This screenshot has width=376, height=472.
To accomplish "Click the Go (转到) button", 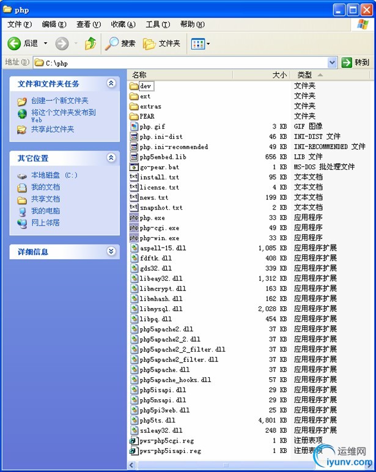I will pyautogui.click(x=356, y=62).
